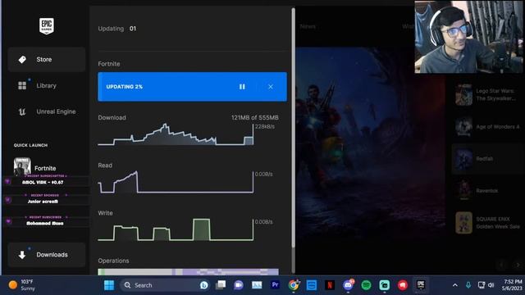Click the Operations progress bar

(188, 272)
